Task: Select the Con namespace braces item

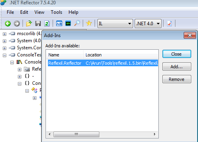Action: tap(33, 83)
